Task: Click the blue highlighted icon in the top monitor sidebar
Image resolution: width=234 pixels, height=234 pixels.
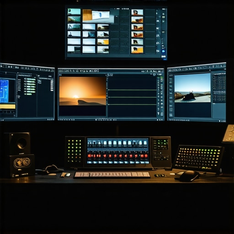Action: [x=164, y=51]
